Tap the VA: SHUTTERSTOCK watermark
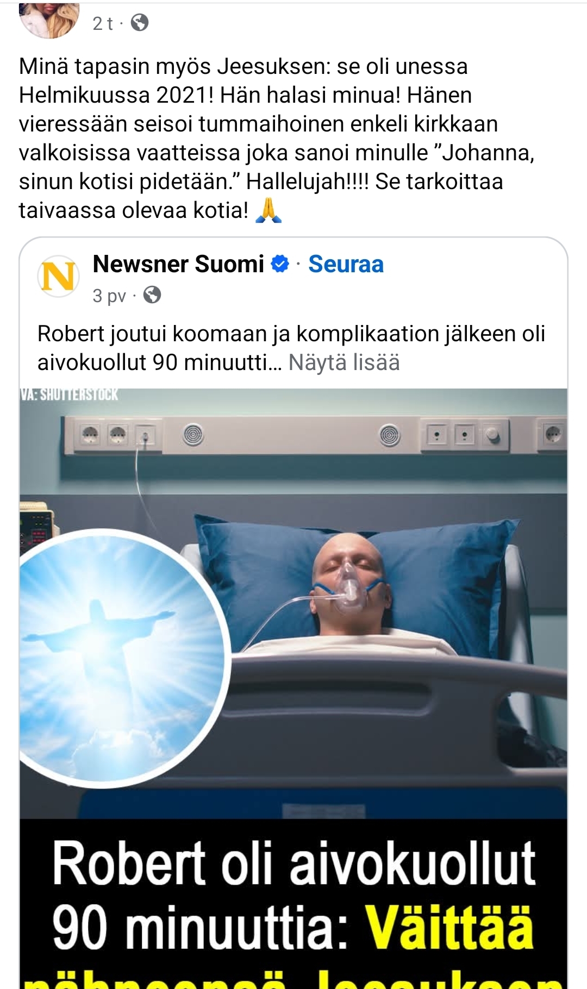The image size is (587, 989). click(69, 395)
